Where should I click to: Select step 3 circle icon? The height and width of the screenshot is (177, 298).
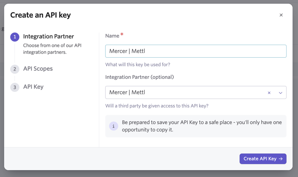pyautogui.click(x=15, y=87)
